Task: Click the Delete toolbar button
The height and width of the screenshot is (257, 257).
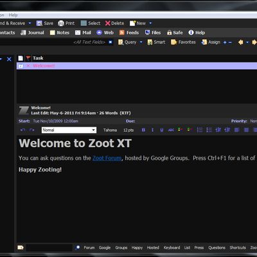Action: point(114,23)
